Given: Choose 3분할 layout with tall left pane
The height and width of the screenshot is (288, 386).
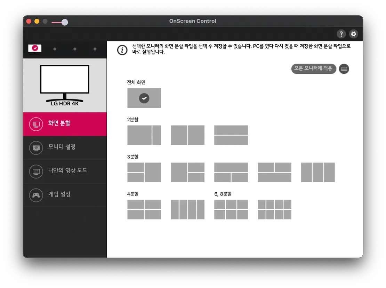Looking at the screenshot, I should (187, 172).
